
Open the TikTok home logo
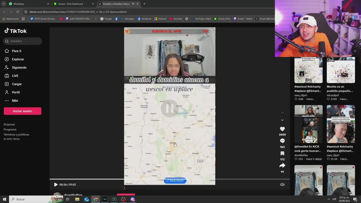tap(16, 31)
